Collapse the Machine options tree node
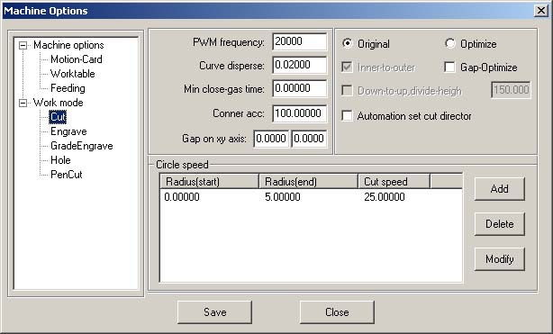553x334 pixels. (x=23, y=45)
